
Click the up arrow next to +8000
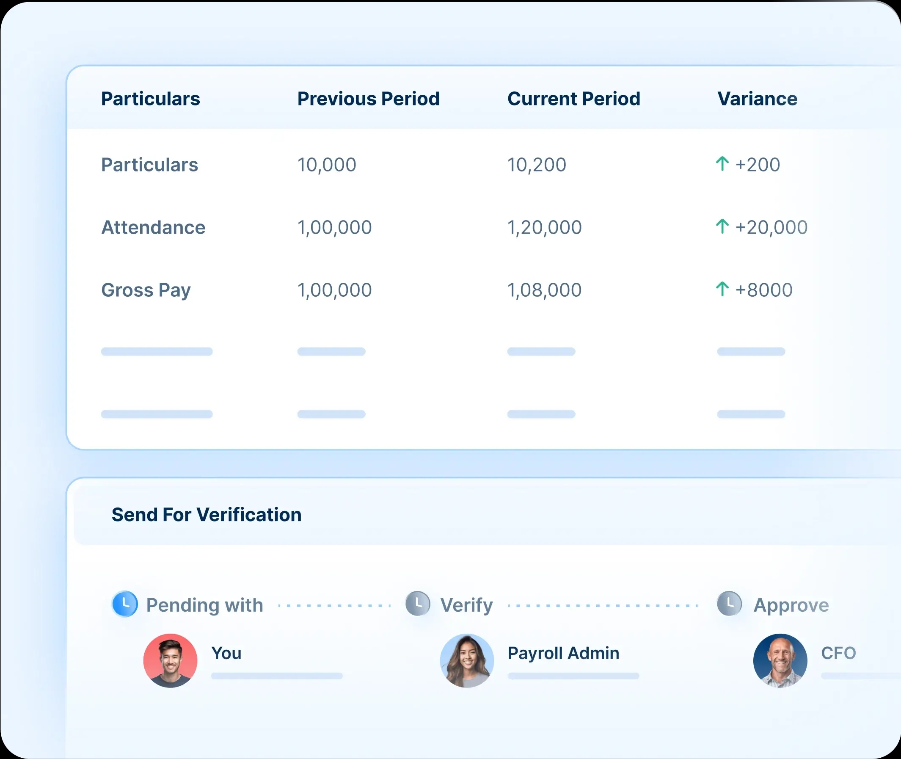723,290
